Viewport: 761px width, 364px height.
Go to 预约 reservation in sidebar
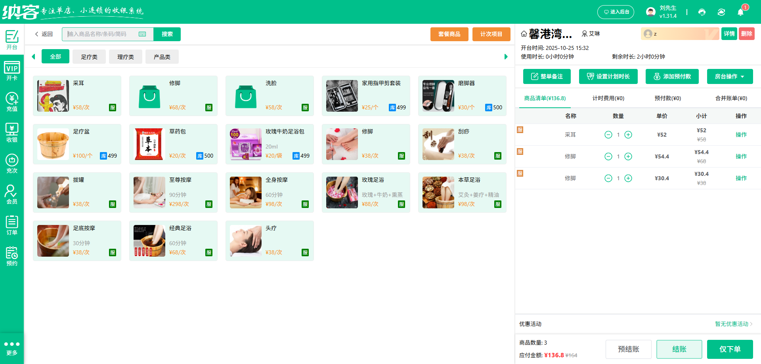coord(12,256)
